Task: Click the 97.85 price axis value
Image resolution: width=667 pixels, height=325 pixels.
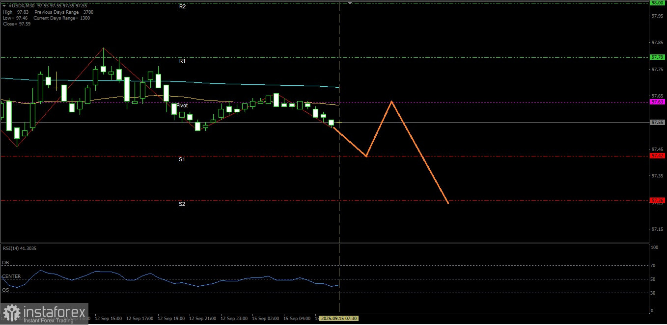Action: coord(657,43)
